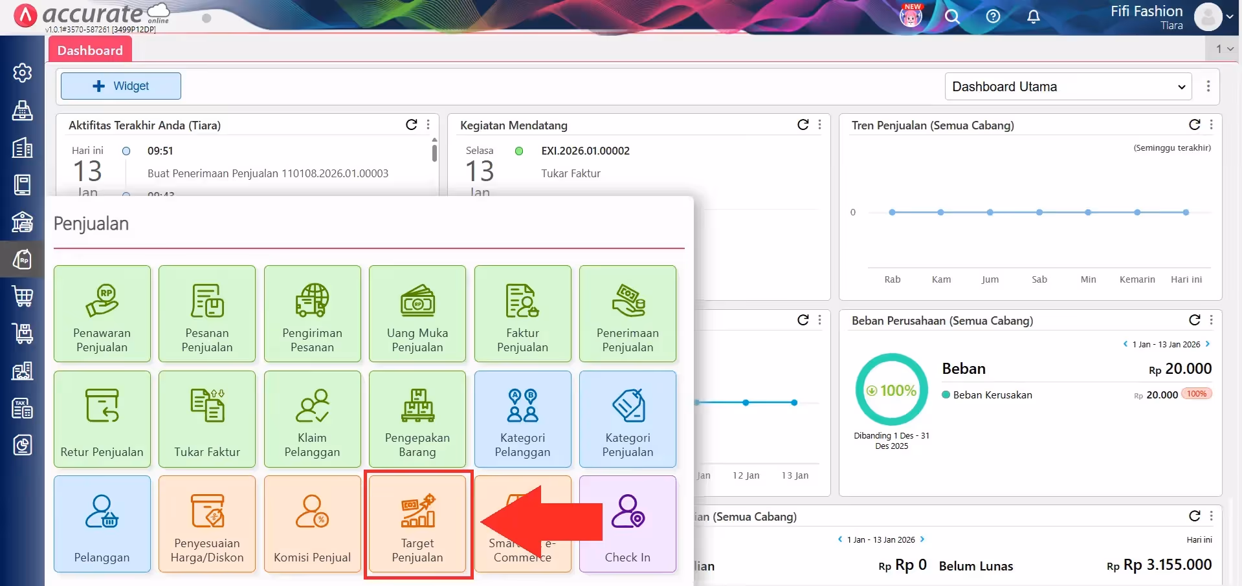Go to next period in Beban widget
The image size is (1242, 586).
(1208, 344)
